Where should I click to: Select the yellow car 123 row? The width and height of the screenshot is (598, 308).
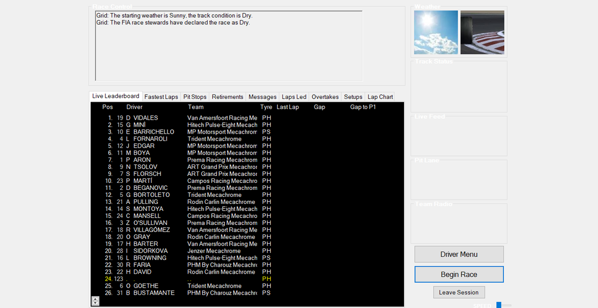(x=247, y=278)
